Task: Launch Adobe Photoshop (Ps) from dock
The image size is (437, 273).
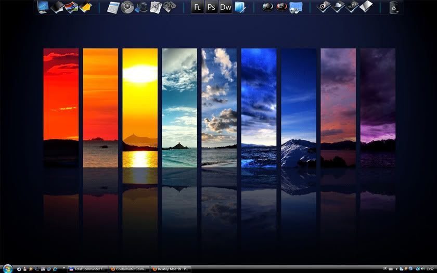Action: [212, 7]
